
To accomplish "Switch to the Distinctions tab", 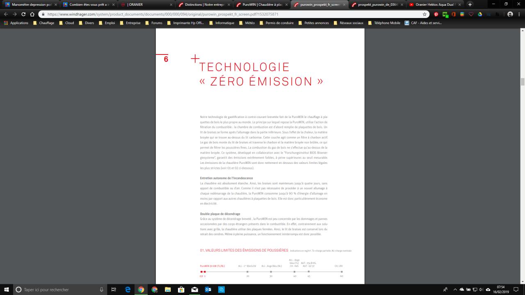I will (204, 5).
